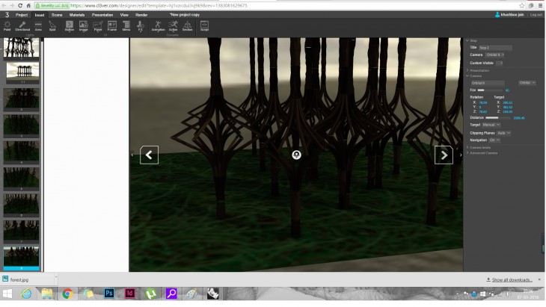The width and height of the screenshot is (546, 307).
Task: Open the Navigation On dropdown
Action: [494, 140]
